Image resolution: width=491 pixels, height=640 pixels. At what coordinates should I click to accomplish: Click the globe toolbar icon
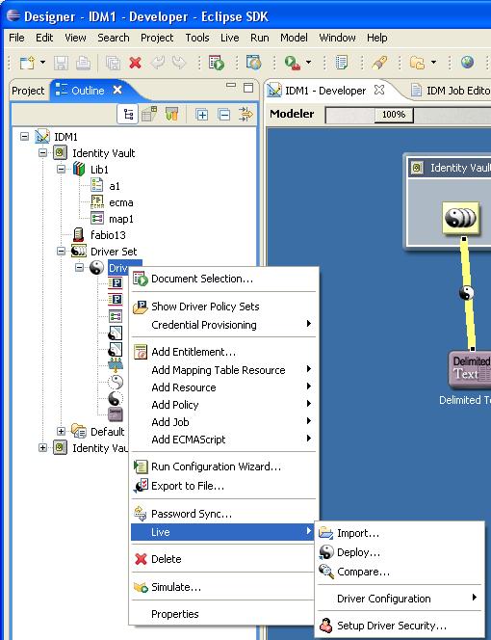[467, 63]
